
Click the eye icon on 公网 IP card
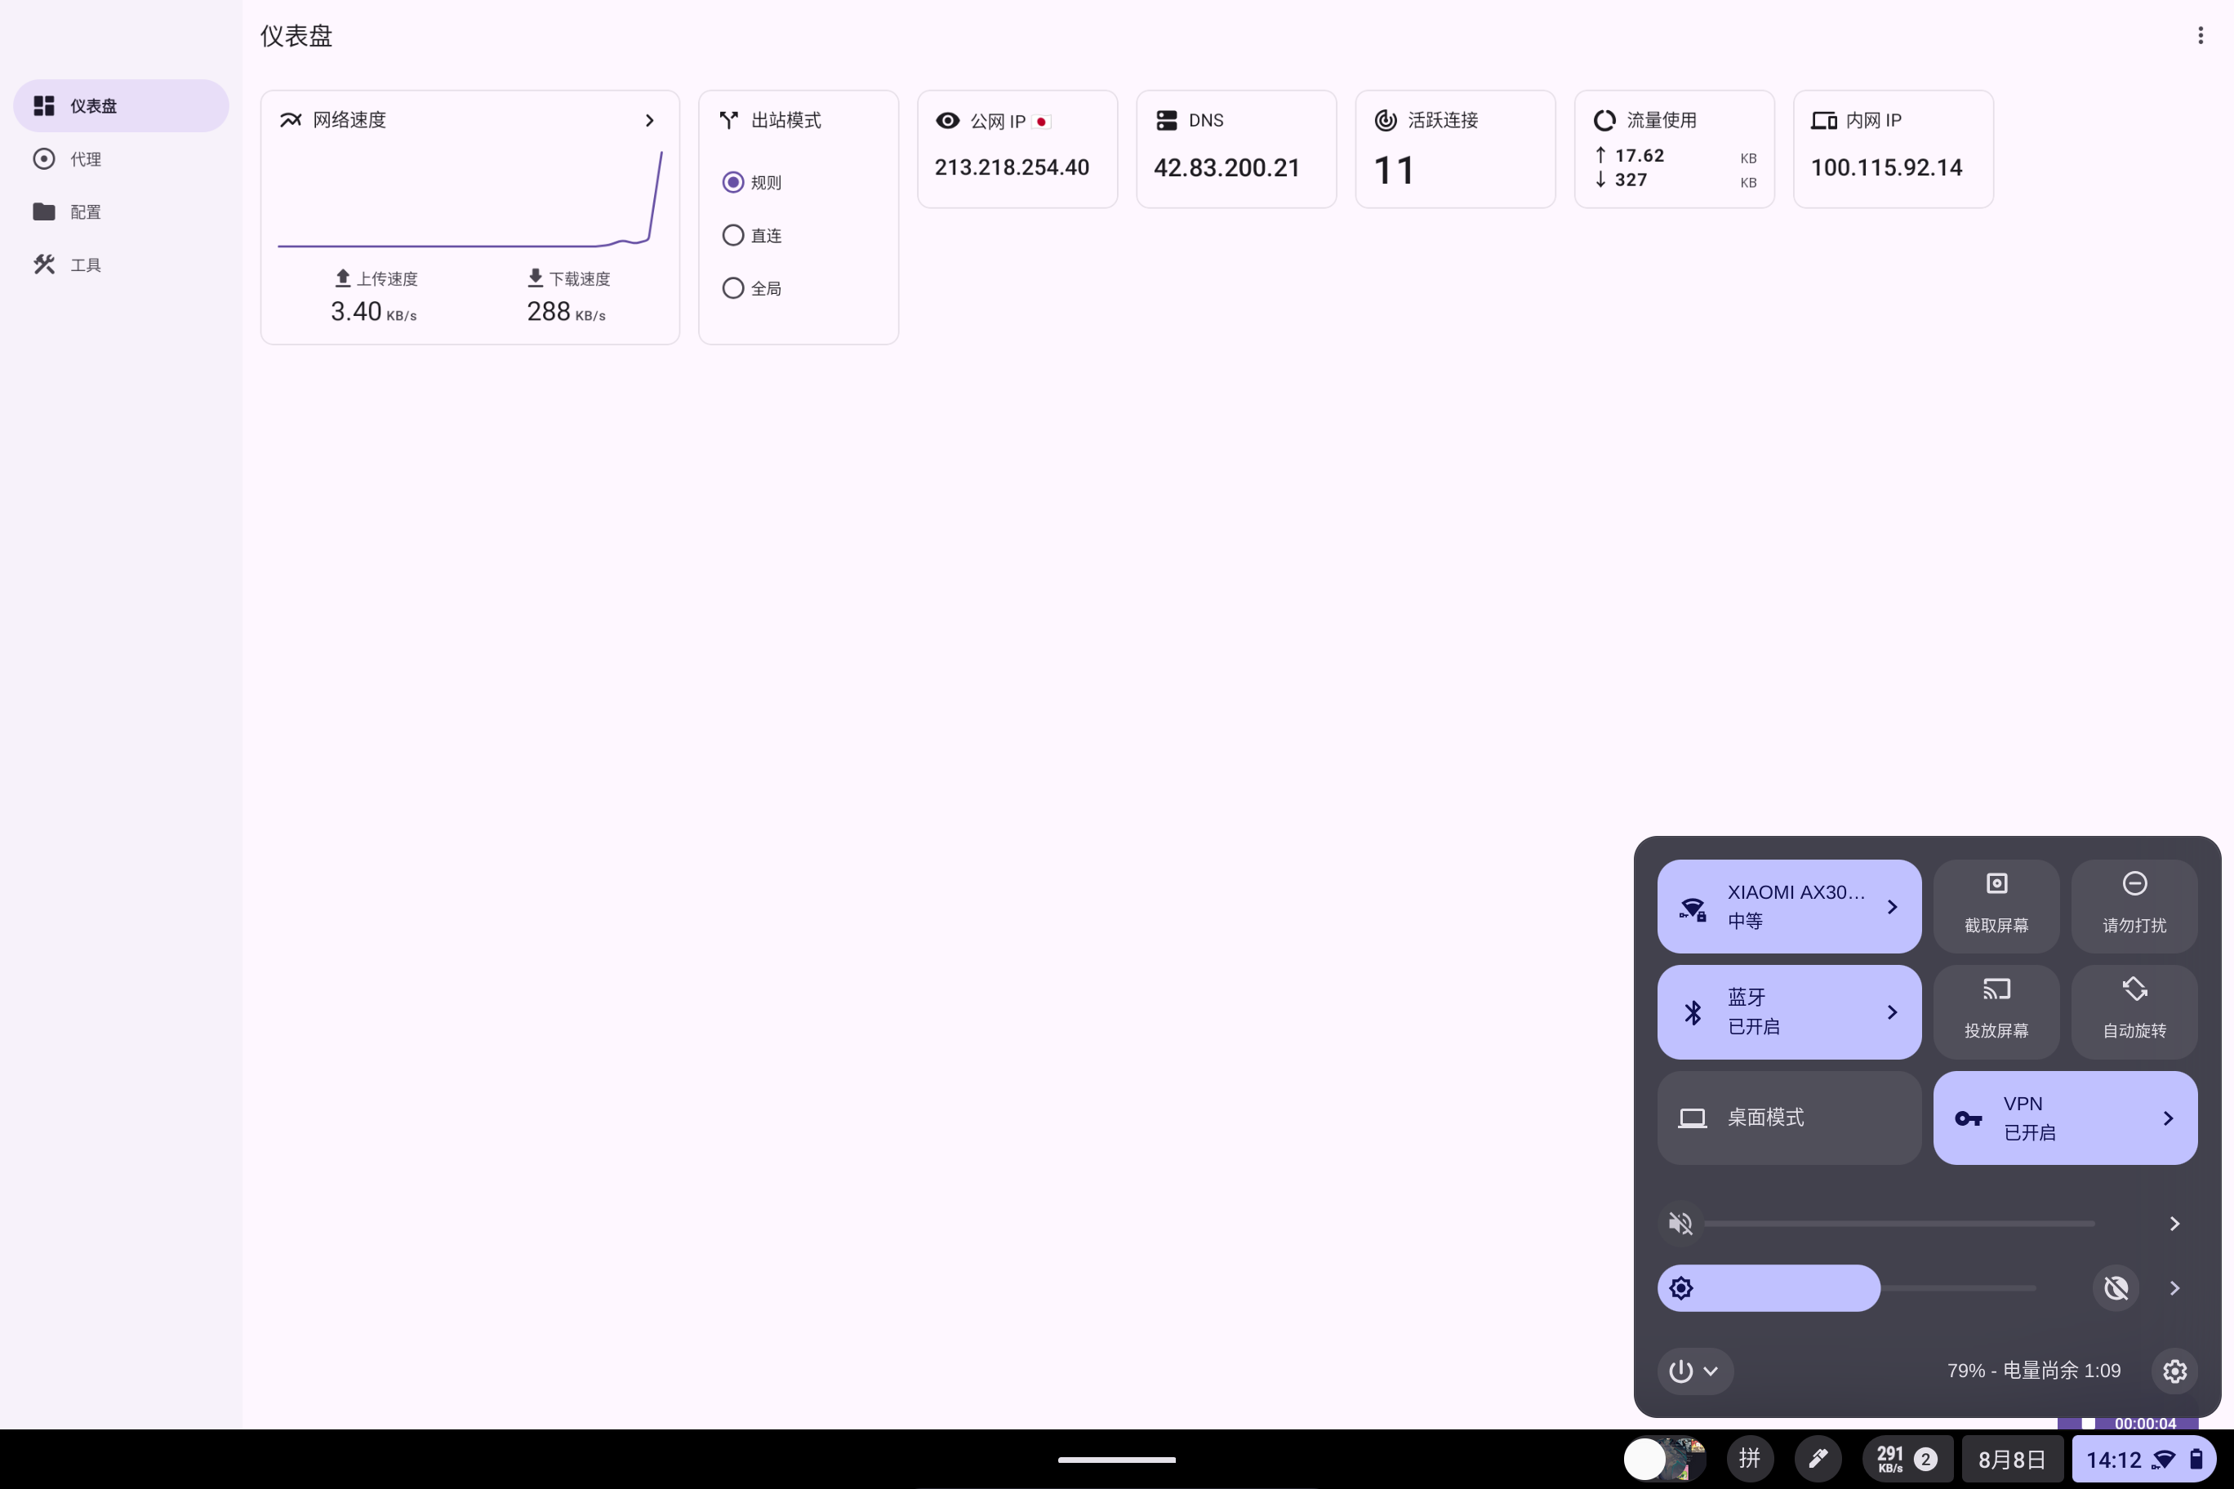(x=947, y=121)
